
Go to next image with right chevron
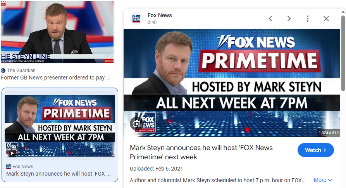[289, 19]
